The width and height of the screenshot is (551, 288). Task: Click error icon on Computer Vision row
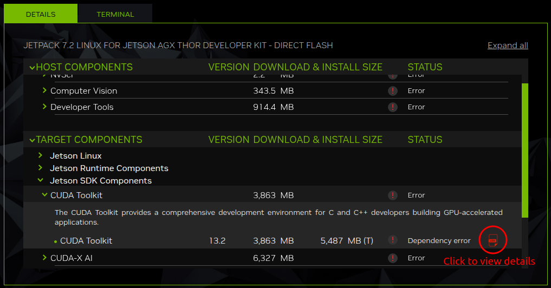[x=392, y=90]
